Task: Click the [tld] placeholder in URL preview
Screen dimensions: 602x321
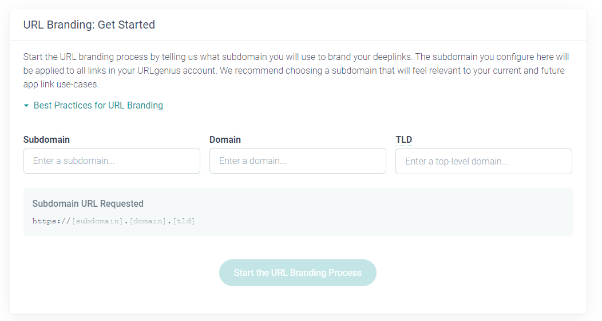Action: coord(184,221)
